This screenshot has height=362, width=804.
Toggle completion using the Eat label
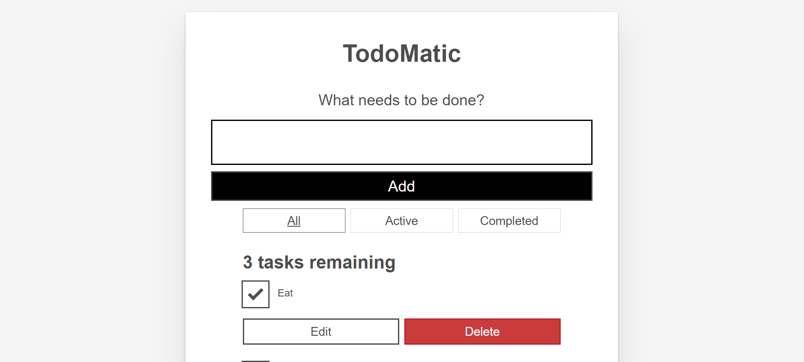tap(285, 293)
